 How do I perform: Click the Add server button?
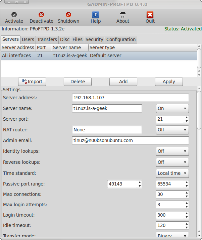123,82
